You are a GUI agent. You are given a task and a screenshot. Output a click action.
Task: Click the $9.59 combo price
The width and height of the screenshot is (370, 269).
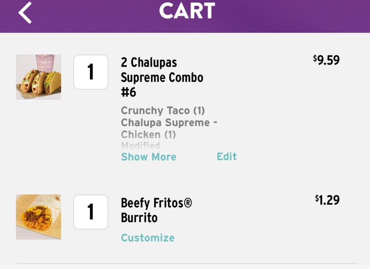[x=326, y=60]
